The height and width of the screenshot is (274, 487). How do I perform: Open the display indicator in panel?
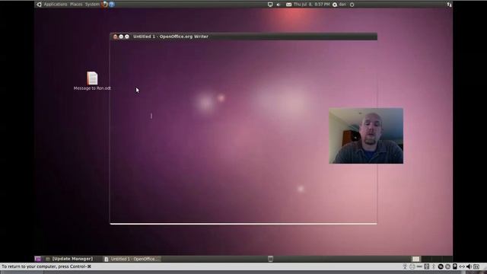[x=270, y=5]
